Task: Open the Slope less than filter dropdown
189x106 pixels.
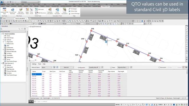Action: click(123, 67)
